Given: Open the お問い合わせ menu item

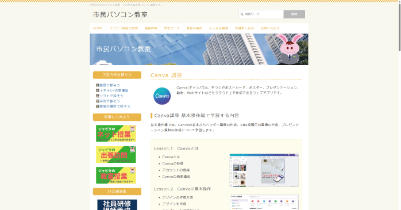Looking at the screenshot, I should 270,28.
